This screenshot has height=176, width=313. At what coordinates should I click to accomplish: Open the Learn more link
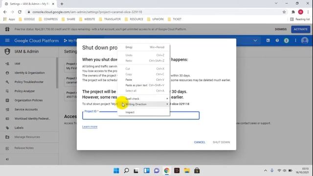click(x=89, y=127)
